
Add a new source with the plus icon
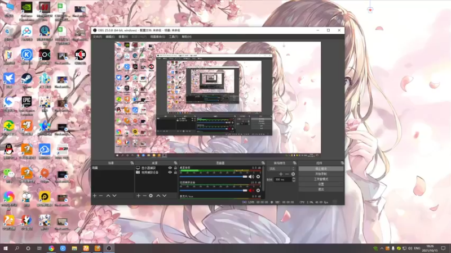(138, 196)
